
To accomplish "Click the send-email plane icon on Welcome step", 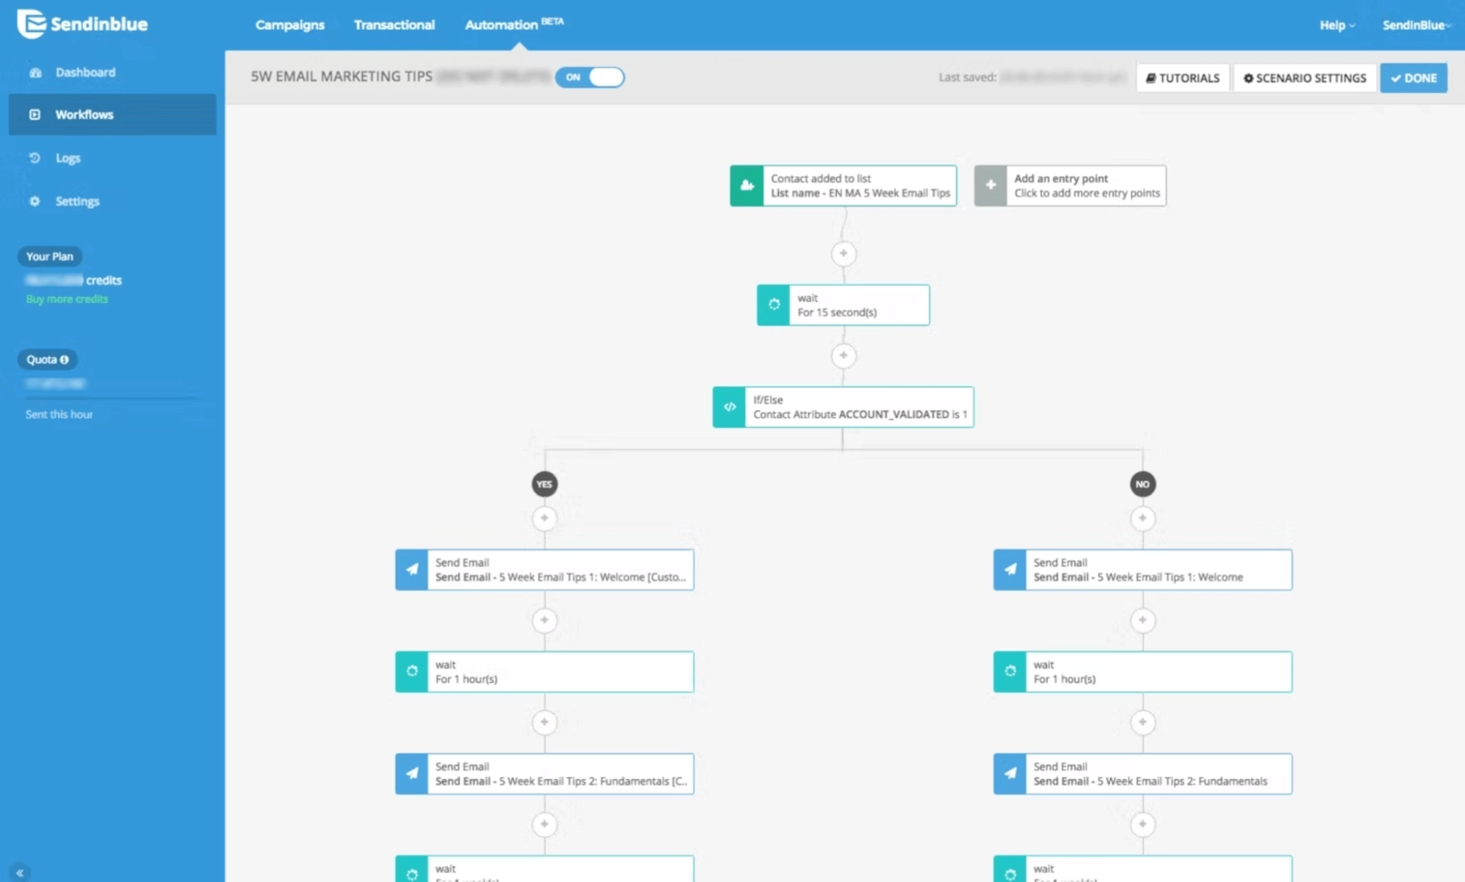I will click(x=411, y=569).
